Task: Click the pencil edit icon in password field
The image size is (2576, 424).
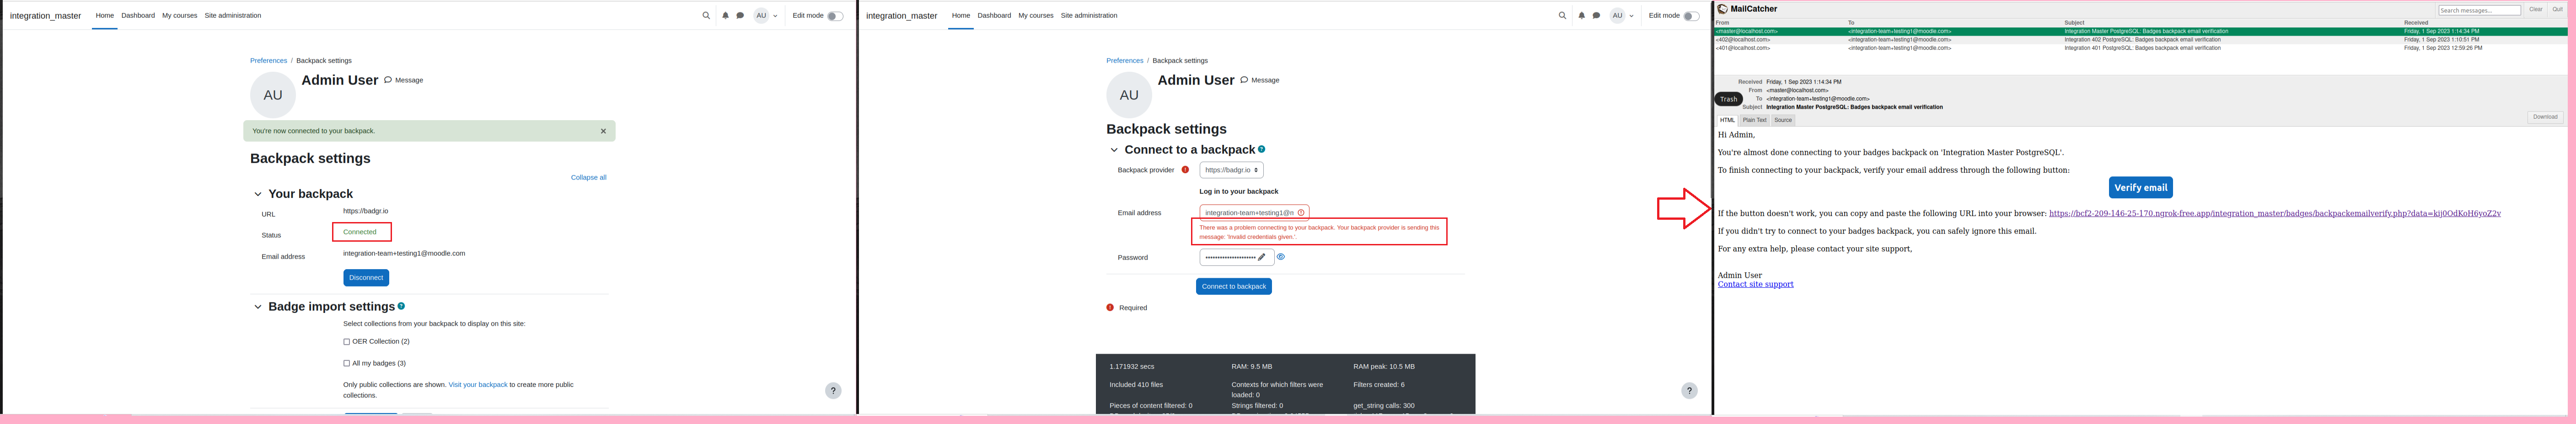Action: [1262, 257]
